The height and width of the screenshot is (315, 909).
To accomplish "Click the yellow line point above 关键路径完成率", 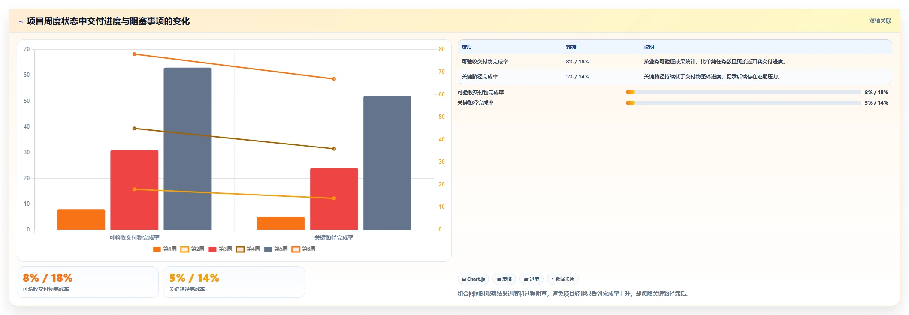I will pyautogui.click(x=334, y=198).
